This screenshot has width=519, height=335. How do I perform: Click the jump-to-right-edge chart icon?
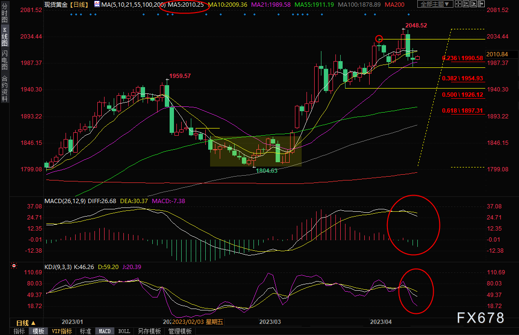(481, 4)
